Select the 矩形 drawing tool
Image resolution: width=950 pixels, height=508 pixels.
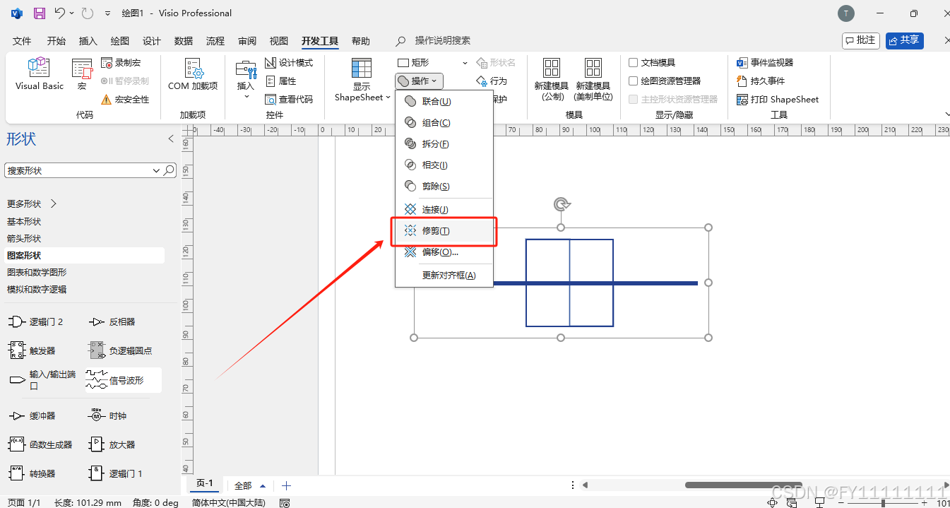(414, 63)
